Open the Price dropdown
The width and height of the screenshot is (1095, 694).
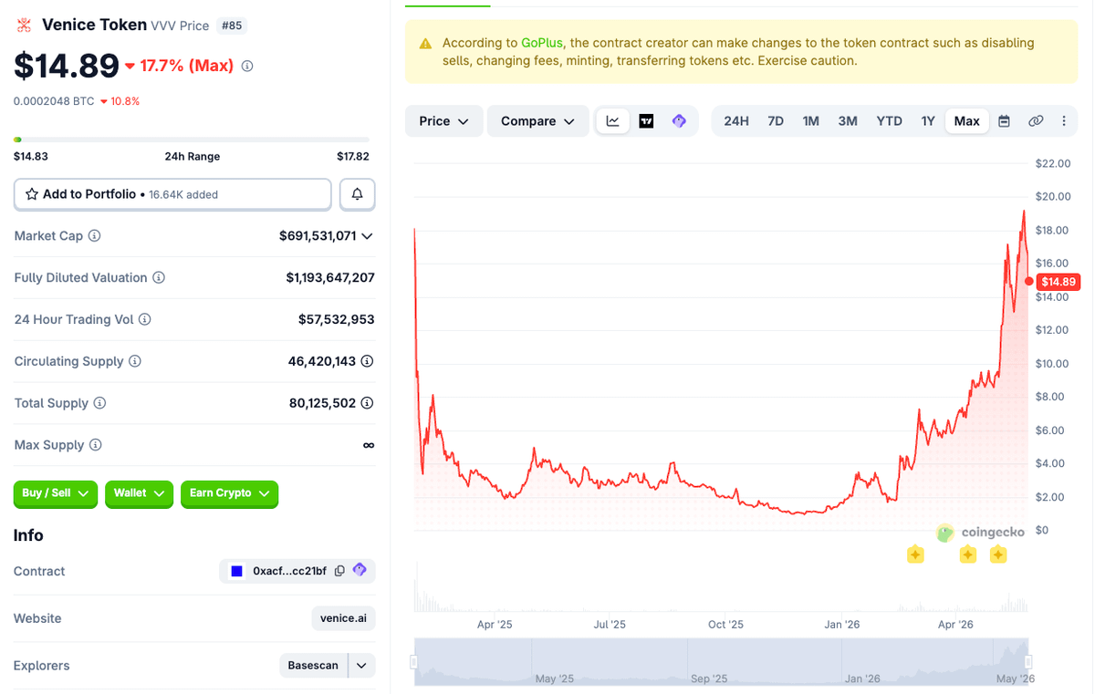pyautogui.click(x=444, y=121)
